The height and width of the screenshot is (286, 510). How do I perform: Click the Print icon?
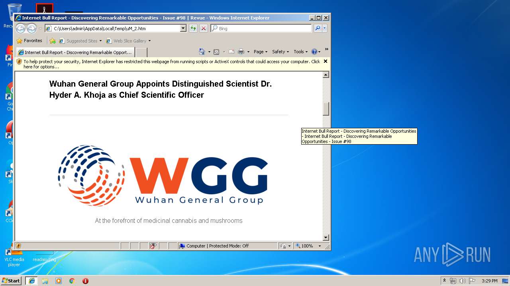pyautogui.click(x=241, y=52)
